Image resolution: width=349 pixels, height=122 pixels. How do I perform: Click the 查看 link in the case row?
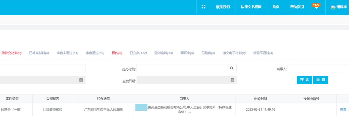click(x=343, y=110)
